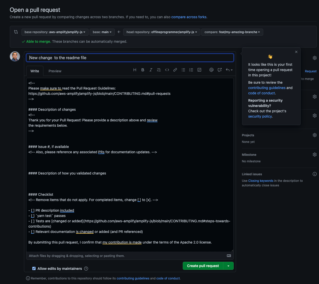Open contributing guidelines link in footer

(x=133, y=278)
